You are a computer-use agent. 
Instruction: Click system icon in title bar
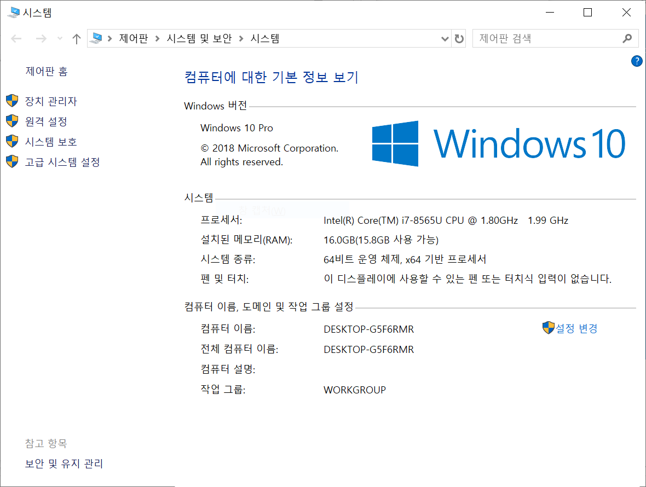pos(14,13)
